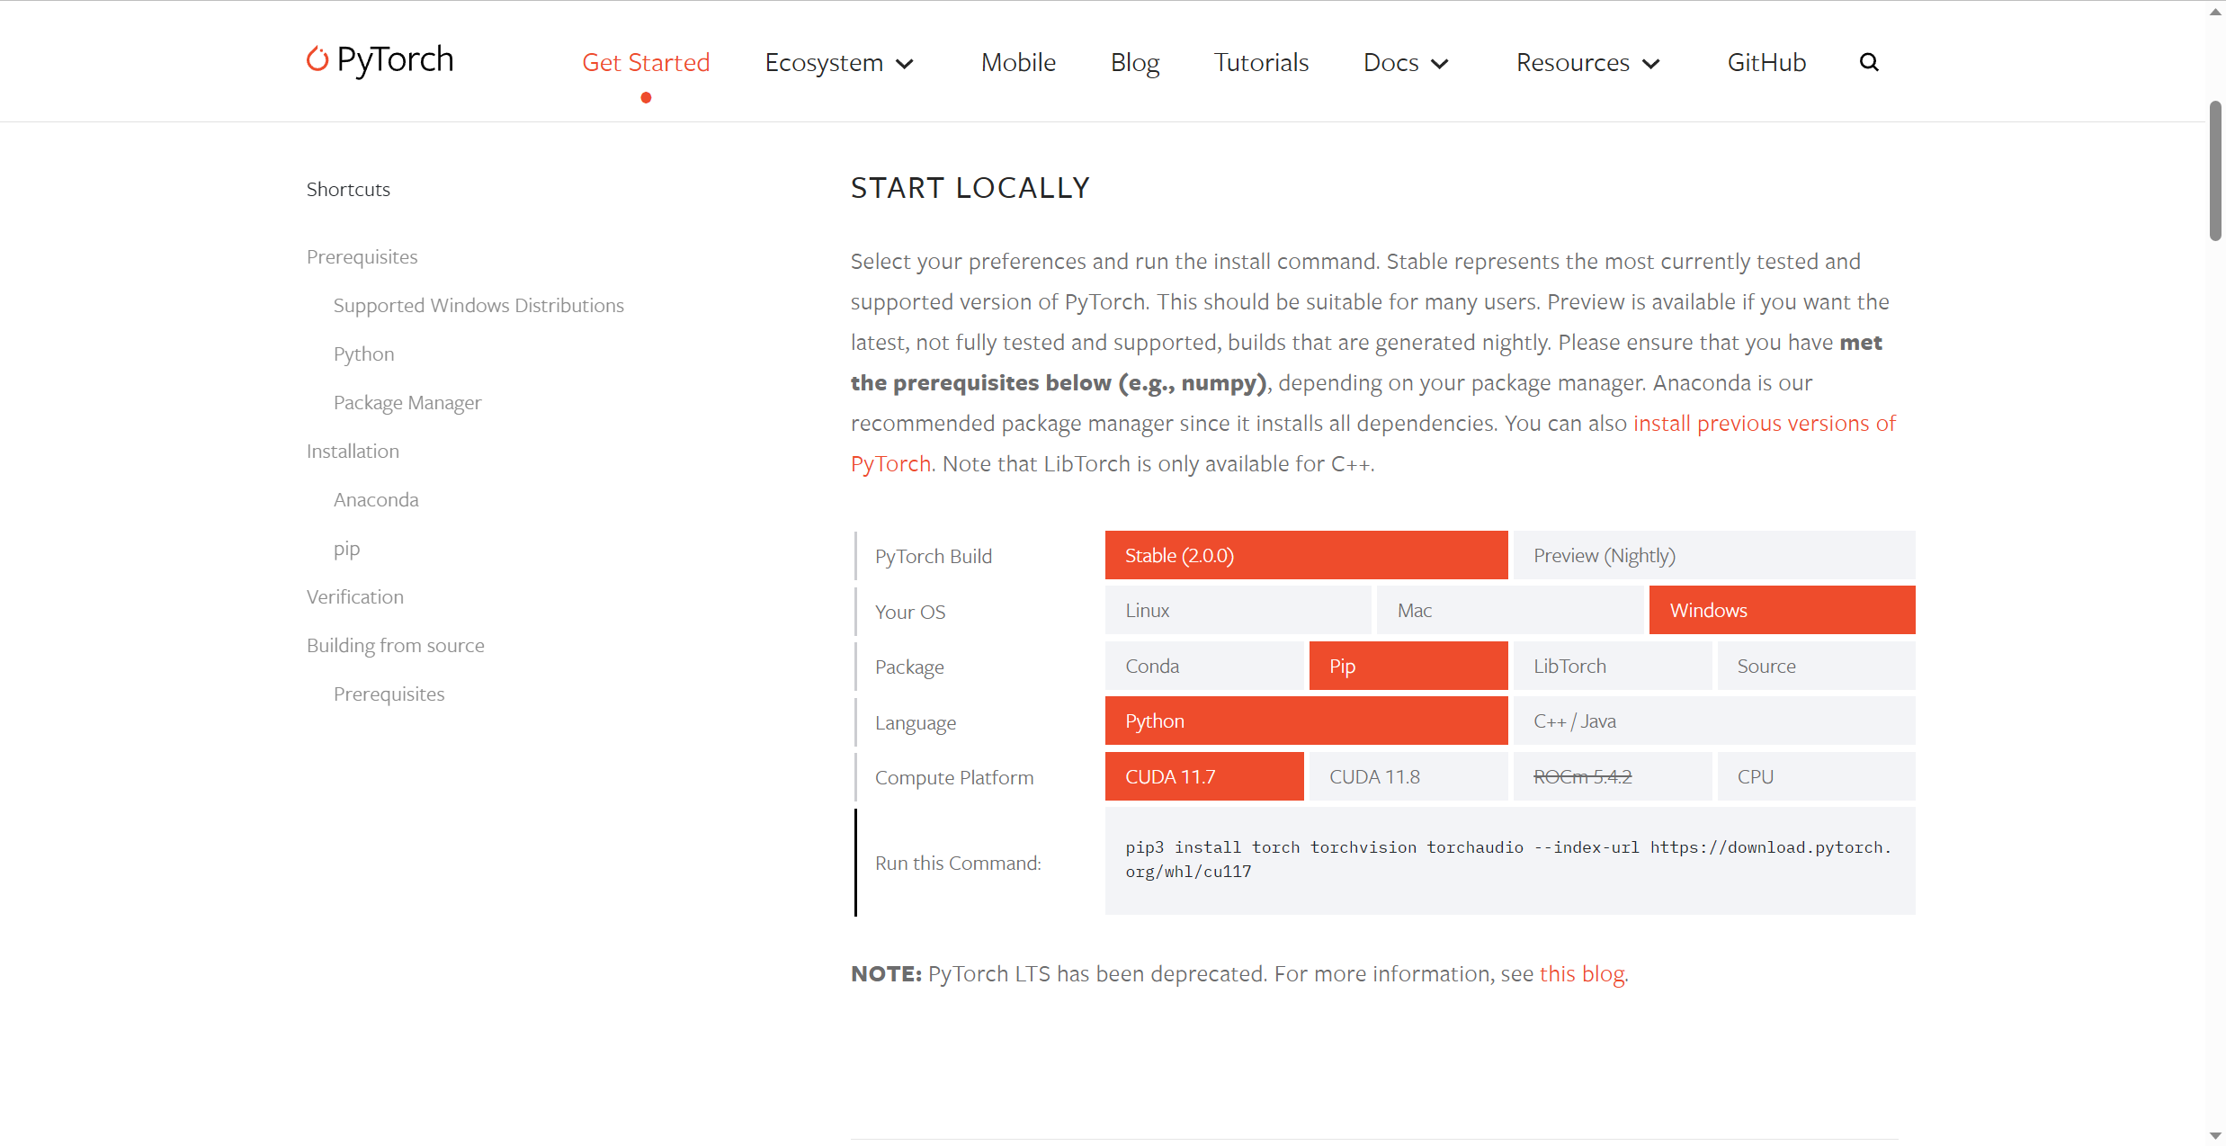Open the site search magnifier
This screenshot has height=1146, width=2226.
[x=1869, y=62]
